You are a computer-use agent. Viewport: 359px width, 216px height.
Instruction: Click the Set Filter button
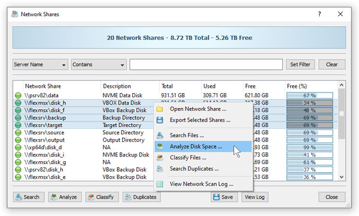300,64
